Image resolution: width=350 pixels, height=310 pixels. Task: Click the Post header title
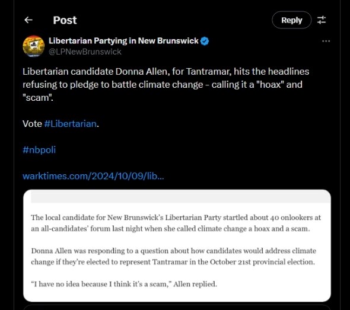tap(65, 20)
